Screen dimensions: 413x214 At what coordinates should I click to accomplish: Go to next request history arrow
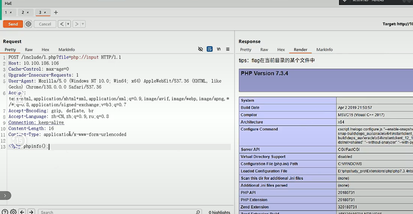(76, 24)
